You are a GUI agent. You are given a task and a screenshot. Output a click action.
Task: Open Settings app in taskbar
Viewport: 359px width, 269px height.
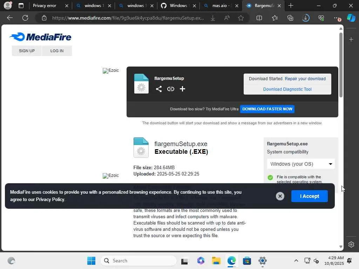pyautogui.click(x=262, y=261)
